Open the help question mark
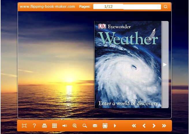 coord(34,126)
